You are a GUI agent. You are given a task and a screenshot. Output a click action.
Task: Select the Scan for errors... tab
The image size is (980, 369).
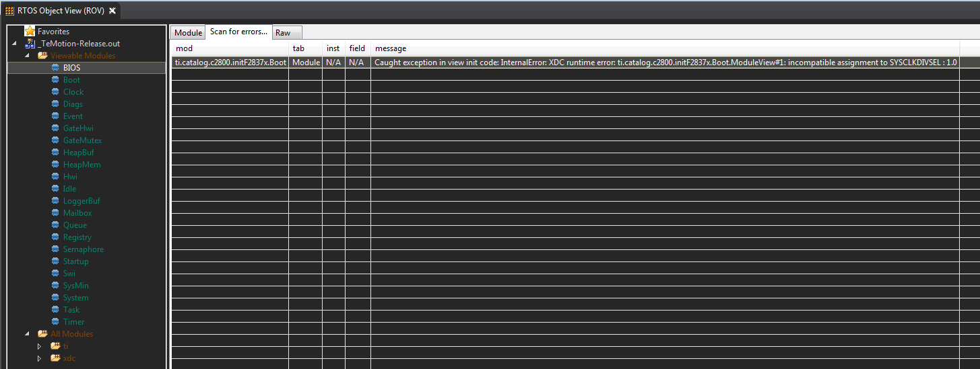(238, 32)
